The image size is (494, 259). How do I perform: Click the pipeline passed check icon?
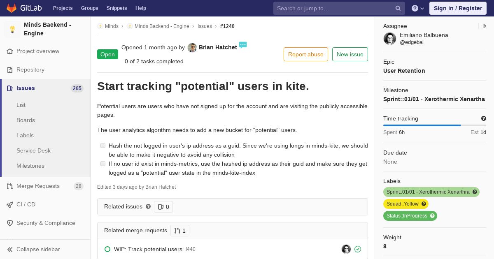tap(358, 249)
